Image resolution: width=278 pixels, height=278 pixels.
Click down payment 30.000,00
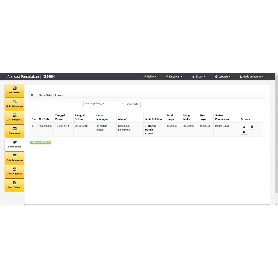tap(189, 126)
